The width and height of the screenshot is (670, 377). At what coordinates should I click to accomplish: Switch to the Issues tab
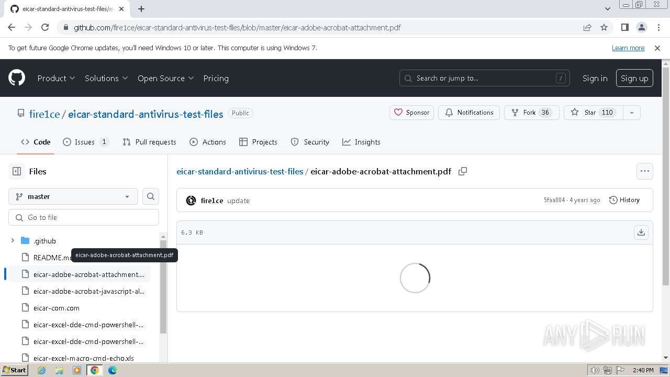86,142
